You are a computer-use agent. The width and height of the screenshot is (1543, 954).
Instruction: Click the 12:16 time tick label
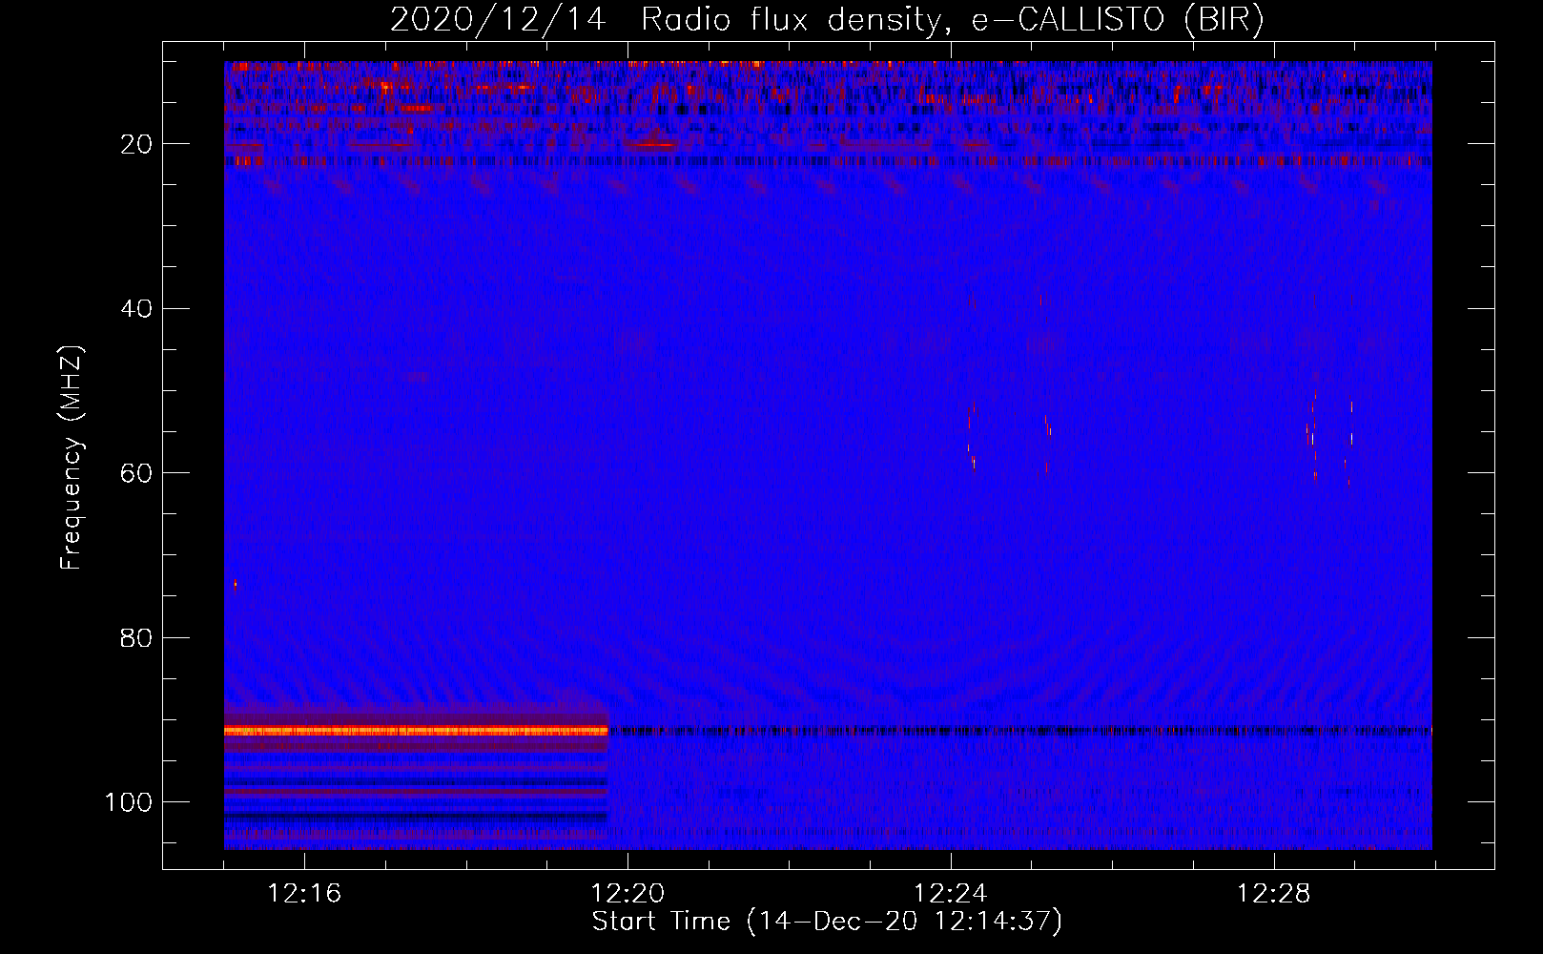point(304,894)
